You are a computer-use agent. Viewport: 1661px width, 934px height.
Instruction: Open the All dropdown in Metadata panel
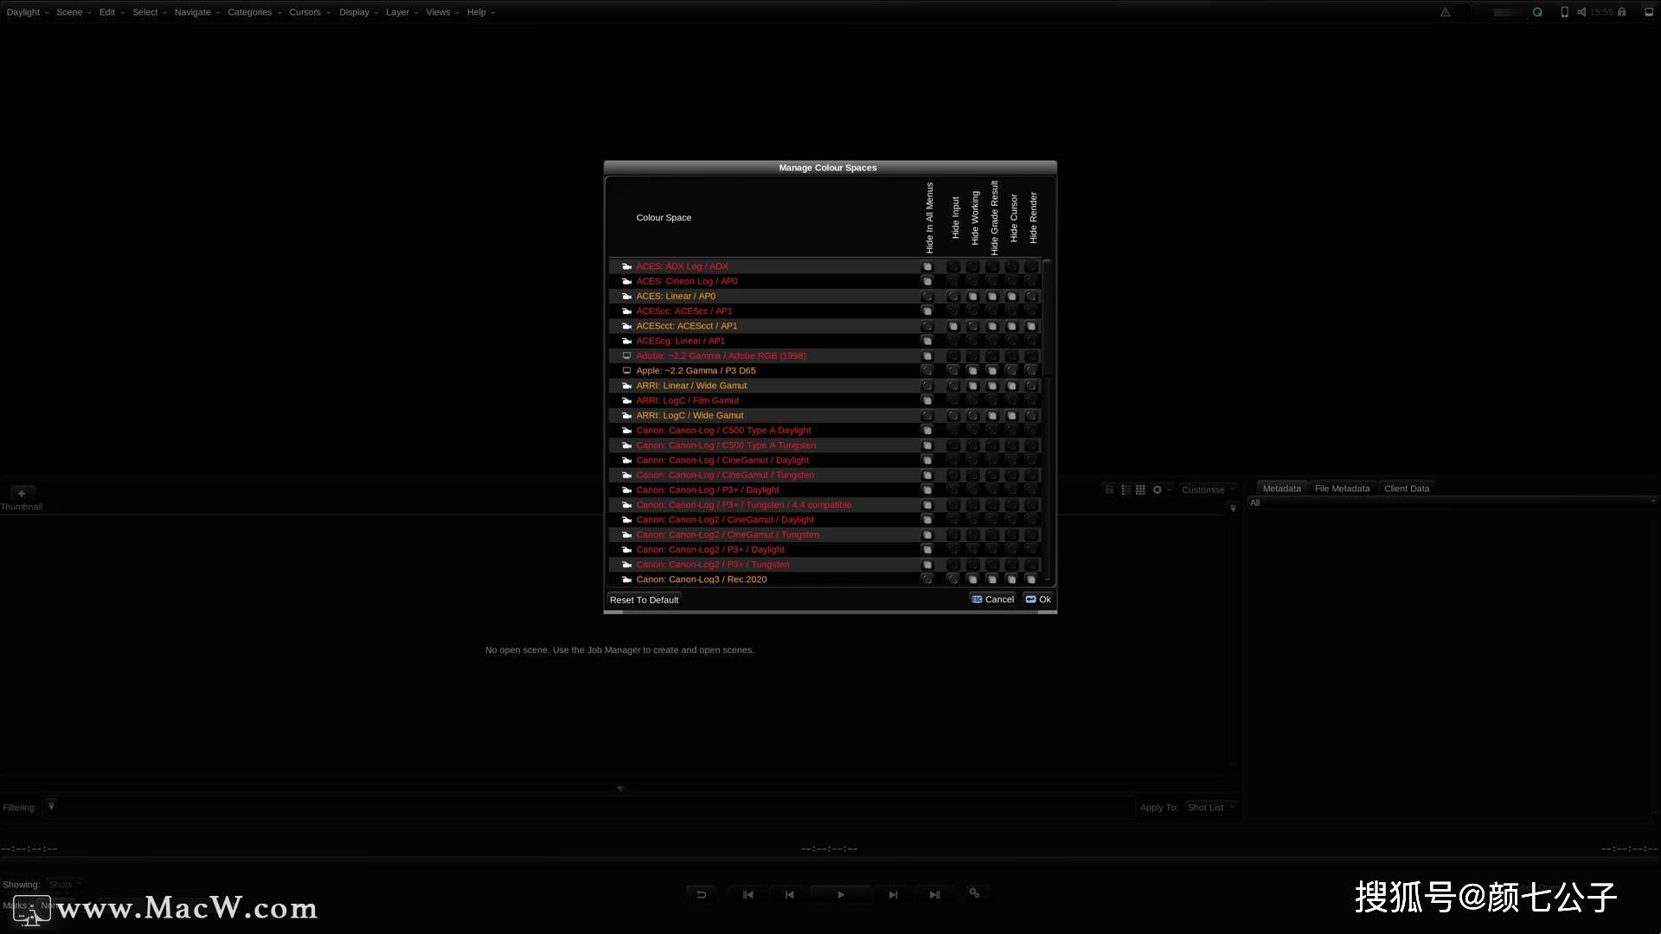point(1453,502)
